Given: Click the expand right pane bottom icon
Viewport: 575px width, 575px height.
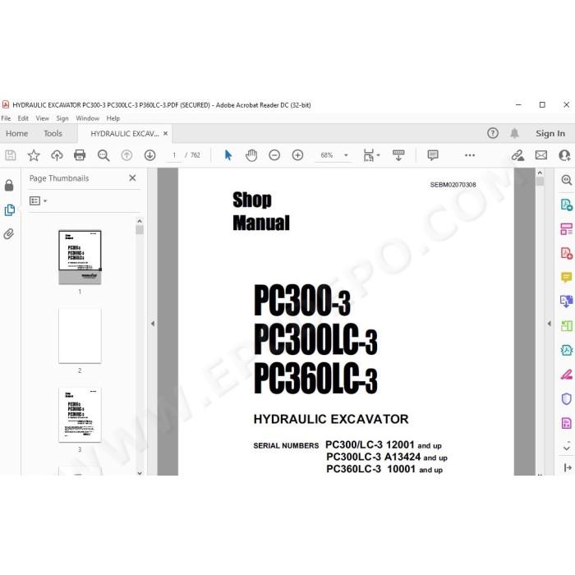Looking at the screenshot, I should 567,467.
